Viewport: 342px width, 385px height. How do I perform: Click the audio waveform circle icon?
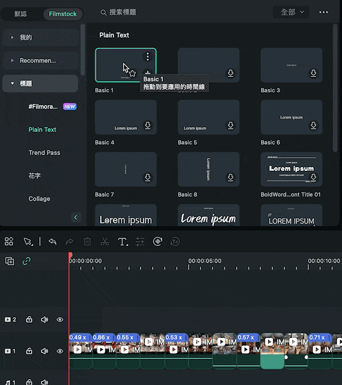tap(158, 242)
